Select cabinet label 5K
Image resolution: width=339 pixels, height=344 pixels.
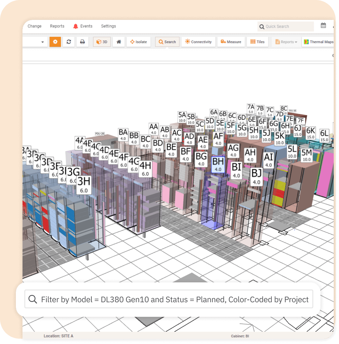coord(280,139)
